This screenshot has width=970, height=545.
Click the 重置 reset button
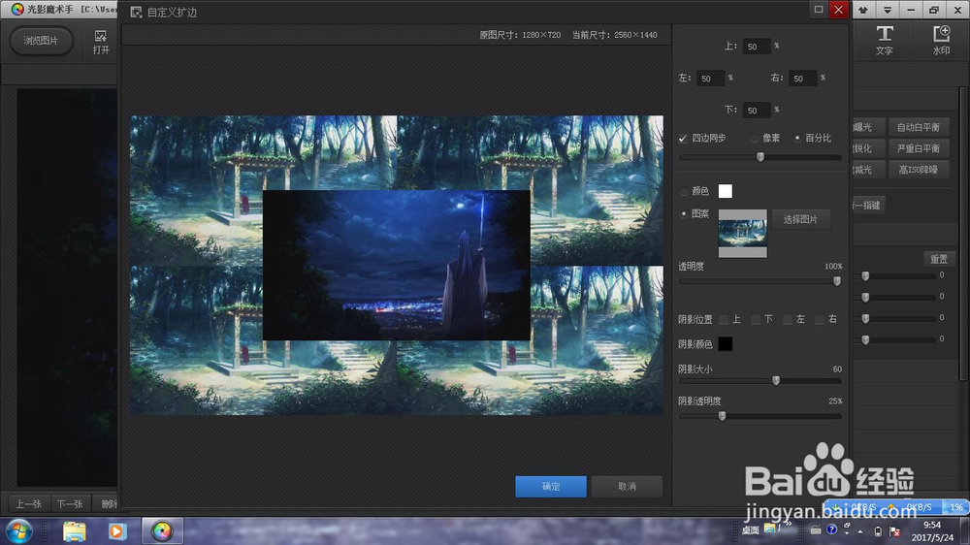point(938,259)
